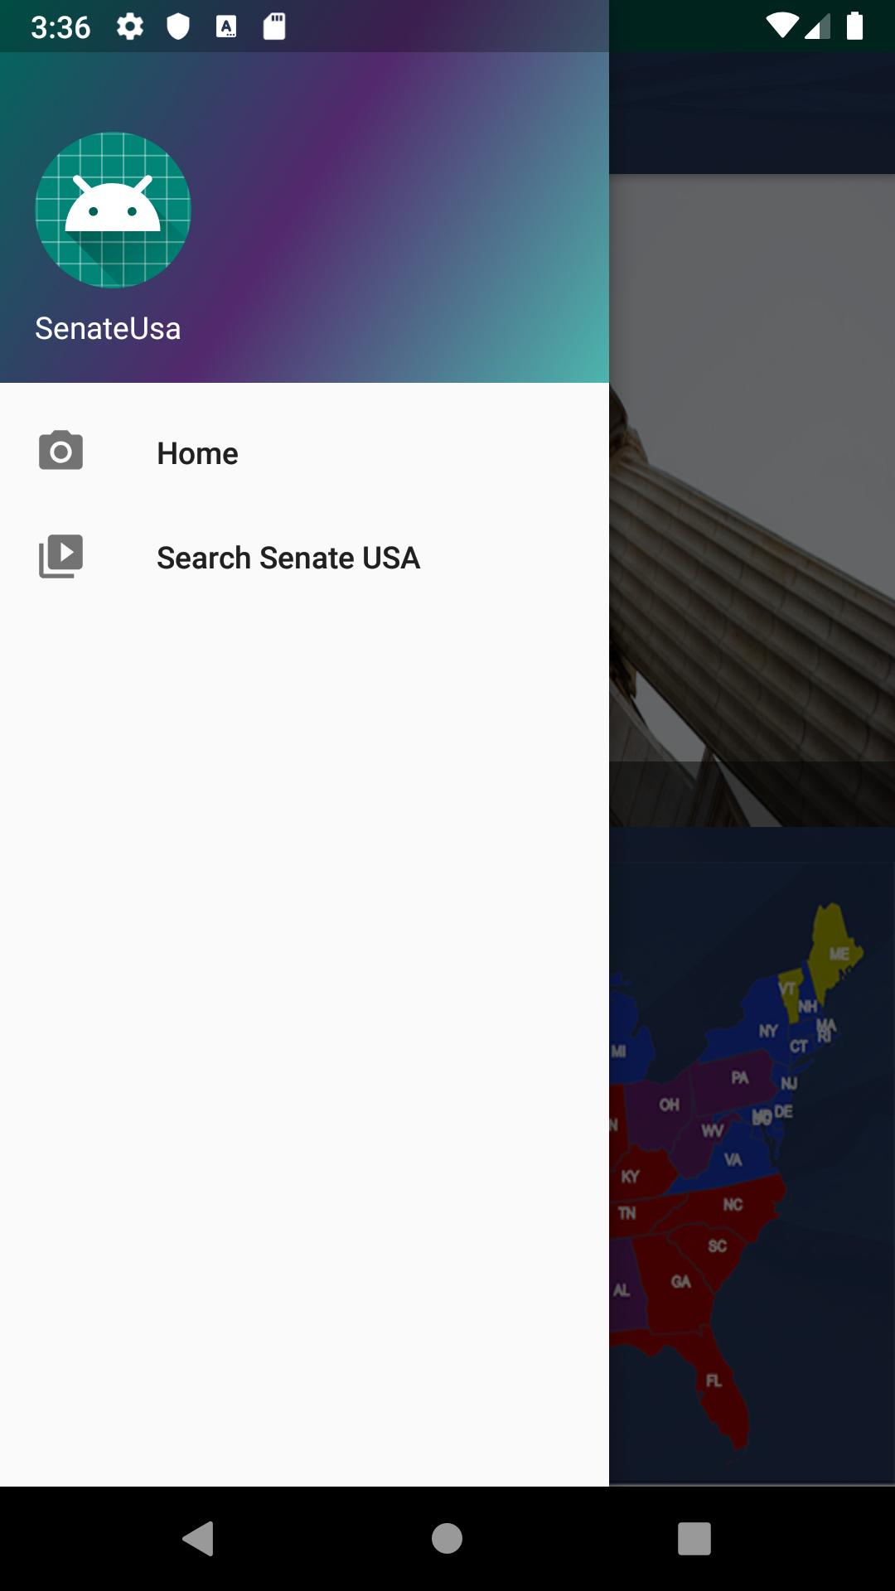Tap the recent apps square button
Screen dimensions: 895x1591
click(x=694, y=1539)
